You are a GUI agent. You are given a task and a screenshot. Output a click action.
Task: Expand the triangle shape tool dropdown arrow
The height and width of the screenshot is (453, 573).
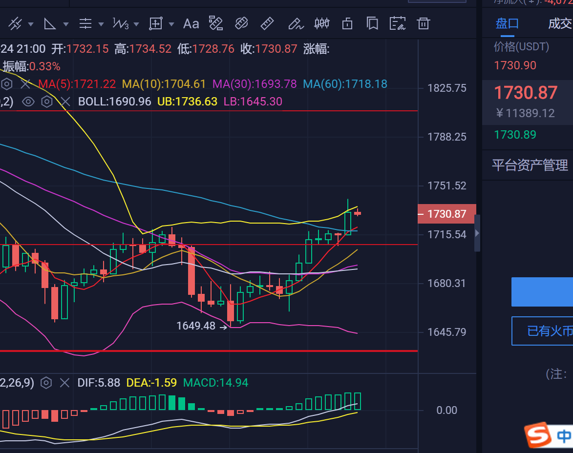tap(66, 24)
